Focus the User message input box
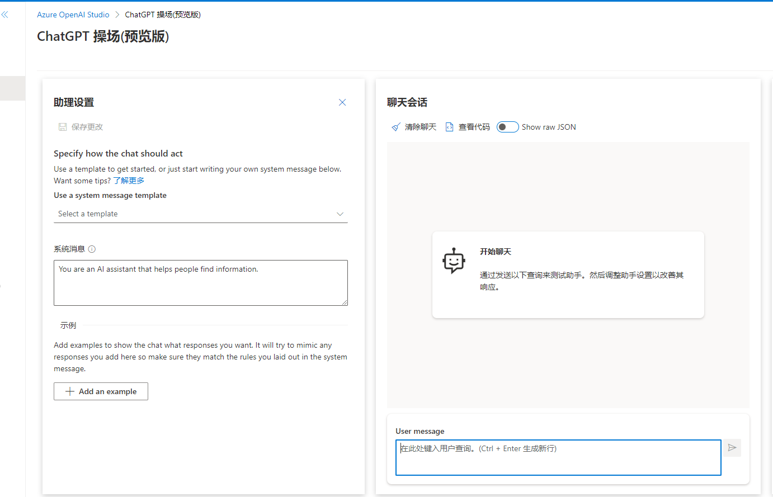Screen dimensions: 773x497 (x=558, y=457)
